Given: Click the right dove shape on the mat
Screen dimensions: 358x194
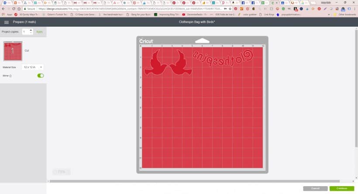Looking at the screenshot, I should coord(180,62).
